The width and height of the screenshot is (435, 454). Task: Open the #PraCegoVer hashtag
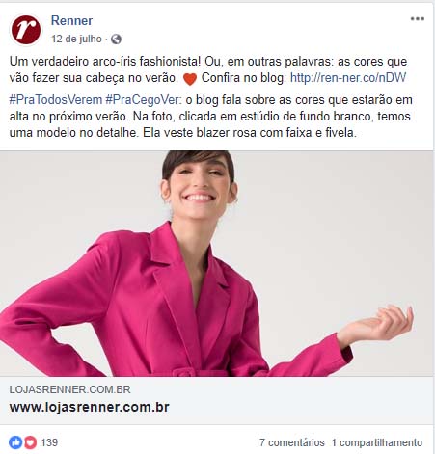pyautogui.click(x=144, y=100)
